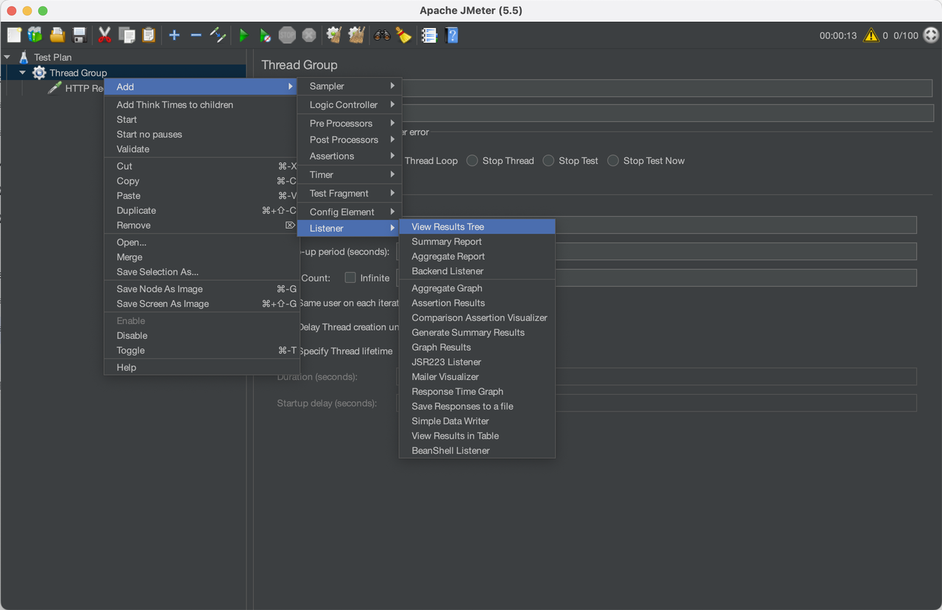Screen dimensions: 942x610
Task: Click Start no pauses toolbar icon
Action: tap(265, 35)
